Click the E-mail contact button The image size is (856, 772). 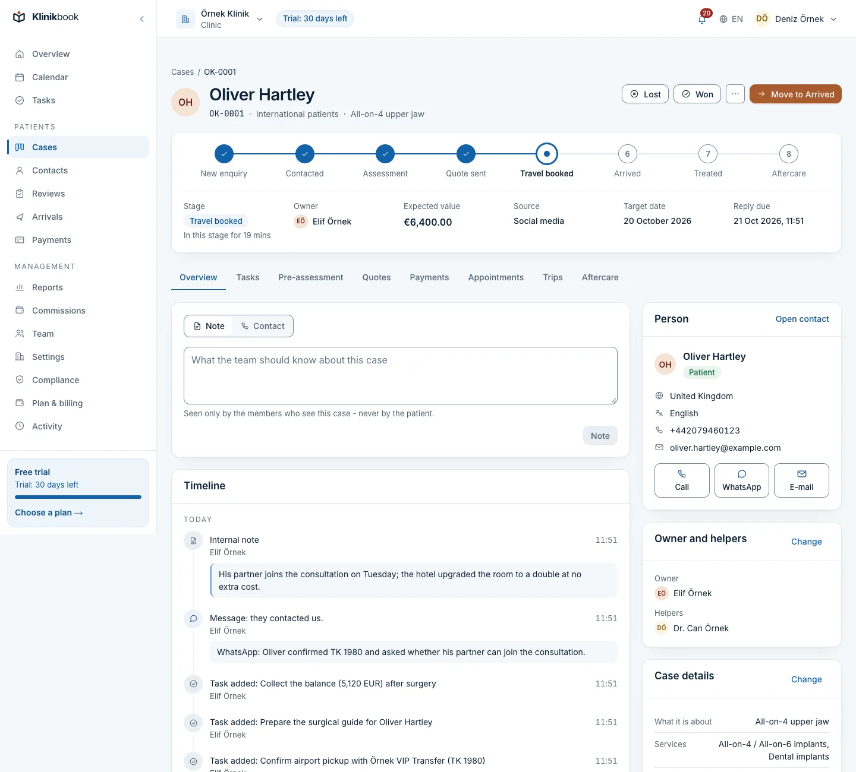coord(801,480)
